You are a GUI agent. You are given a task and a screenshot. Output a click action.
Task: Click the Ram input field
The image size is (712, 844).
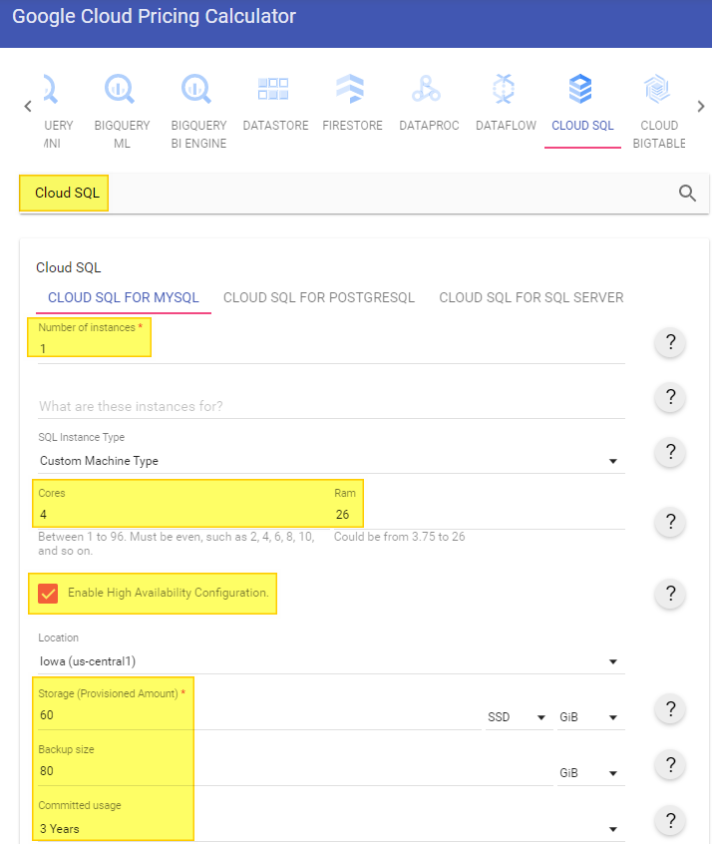pos(479,515)
